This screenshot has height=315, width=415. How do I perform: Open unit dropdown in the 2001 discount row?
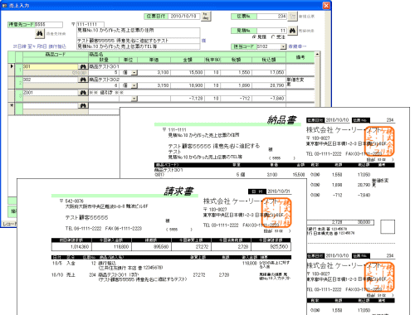pos(134,99)
